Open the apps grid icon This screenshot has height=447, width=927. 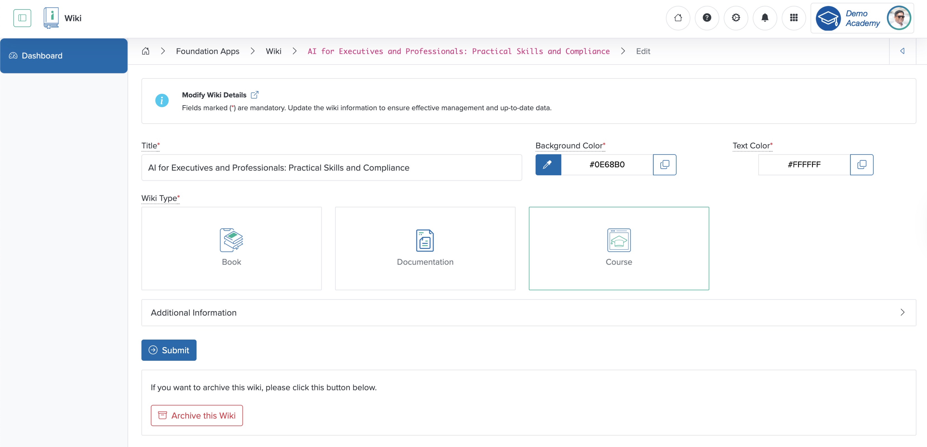coord(794,18)
